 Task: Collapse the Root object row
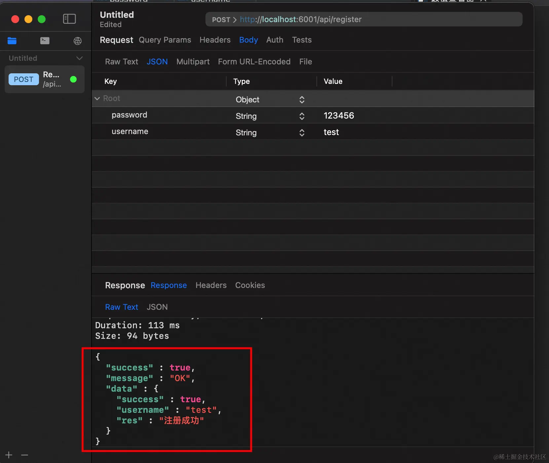click(97, 98)
